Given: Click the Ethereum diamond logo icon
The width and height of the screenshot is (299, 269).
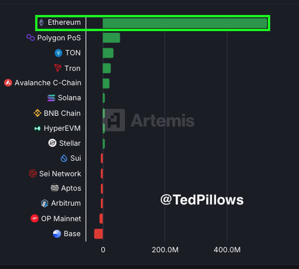Looking at the screenshot, I should (x=41, y=23).
